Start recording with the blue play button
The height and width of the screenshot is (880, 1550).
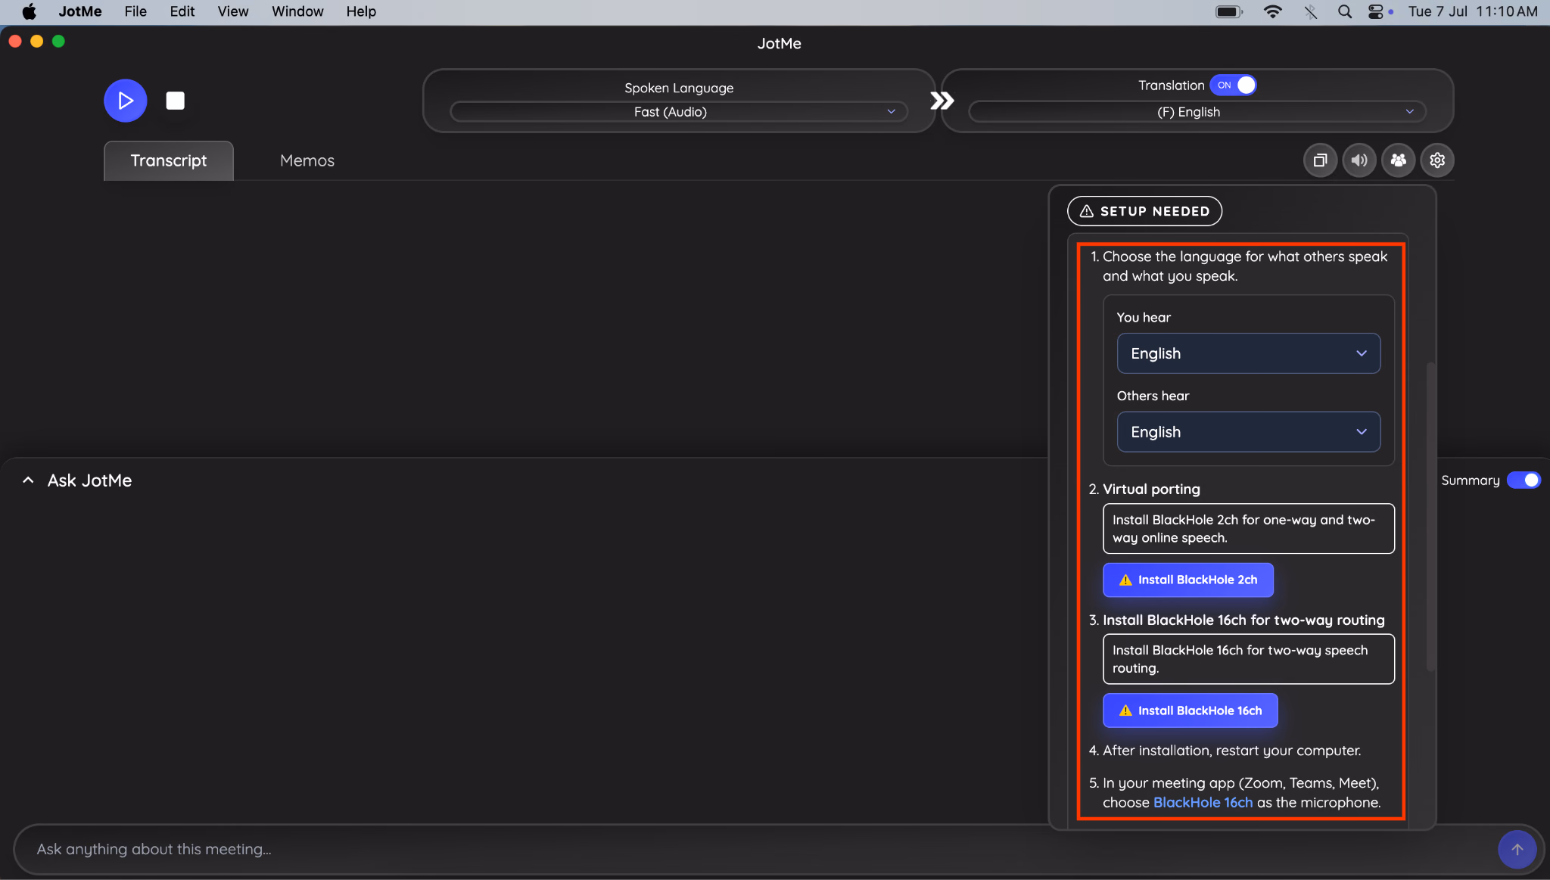(x=126, y=101)
